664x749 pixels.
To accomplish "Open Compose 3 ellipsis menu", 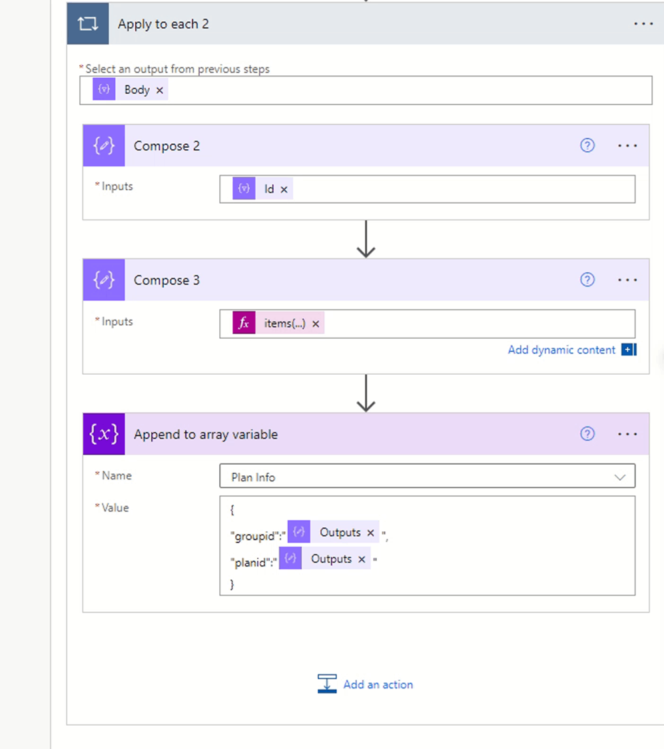I will click(x=627, y=280).
